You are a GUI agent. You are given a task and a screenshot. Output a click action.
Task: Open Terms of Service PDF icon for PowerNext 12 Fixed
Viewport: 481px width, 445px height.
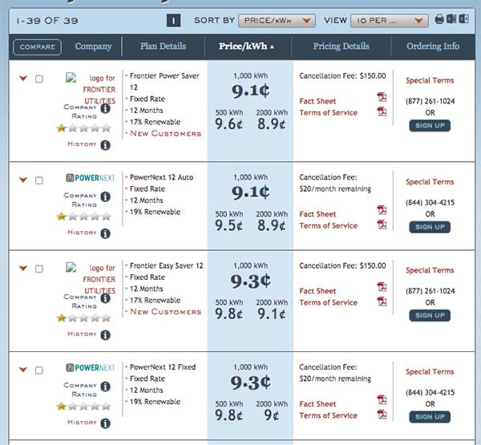[x=382, y=415]
